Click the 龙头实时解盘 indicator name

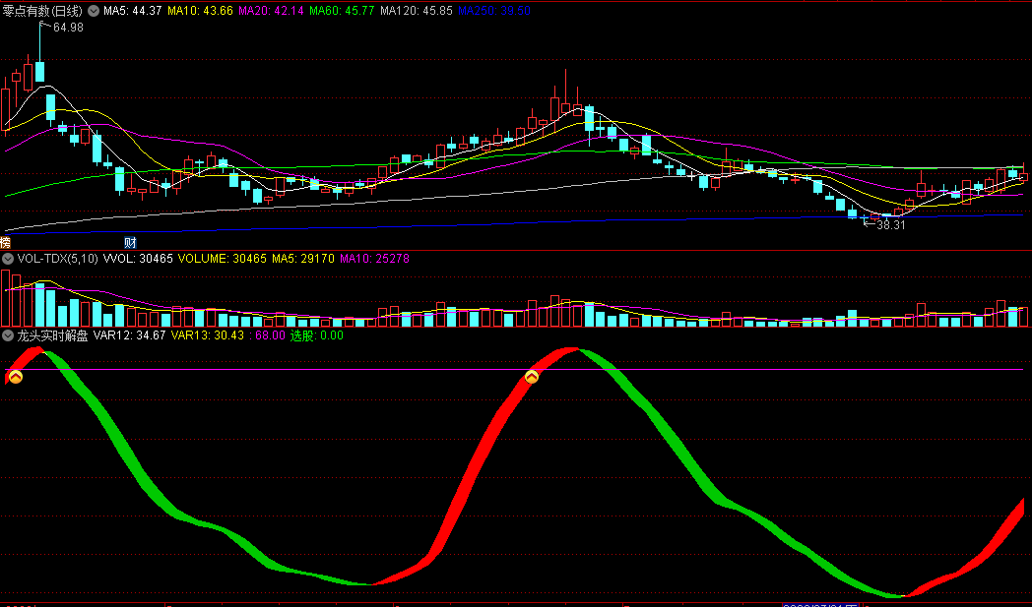pos(52,335)
